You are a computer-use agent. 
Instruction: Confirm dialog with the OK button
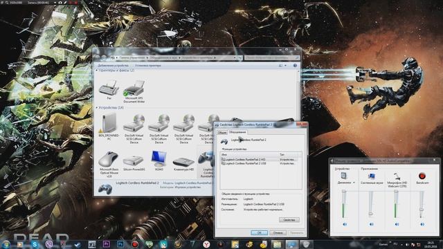tap(260, 232)
